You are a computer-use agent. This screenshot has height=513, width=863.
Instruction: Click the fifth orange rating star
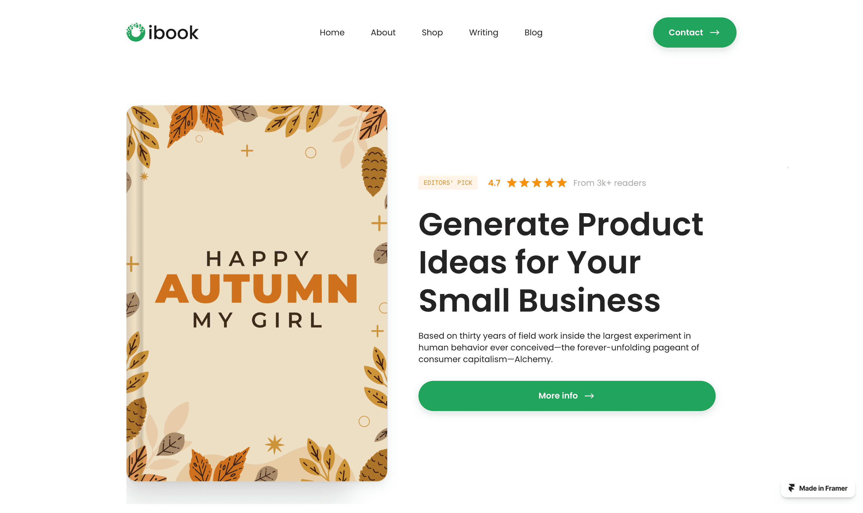561,182
